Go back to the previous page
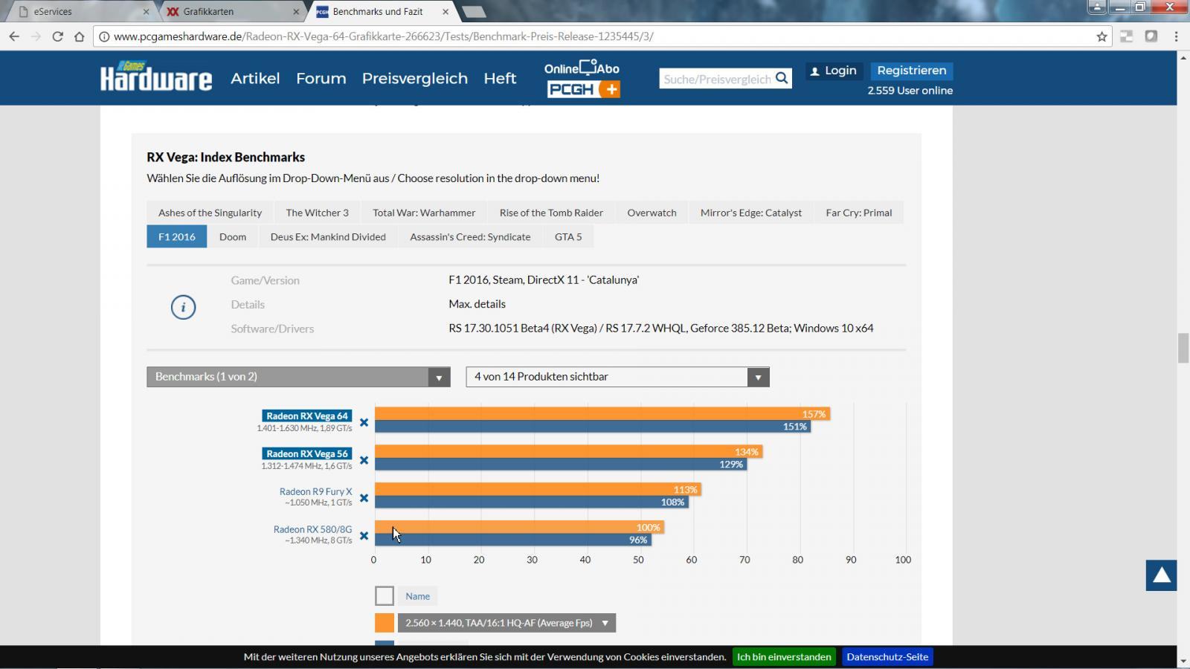Viewport: 1190px width, 669px height. pos(14,36)
